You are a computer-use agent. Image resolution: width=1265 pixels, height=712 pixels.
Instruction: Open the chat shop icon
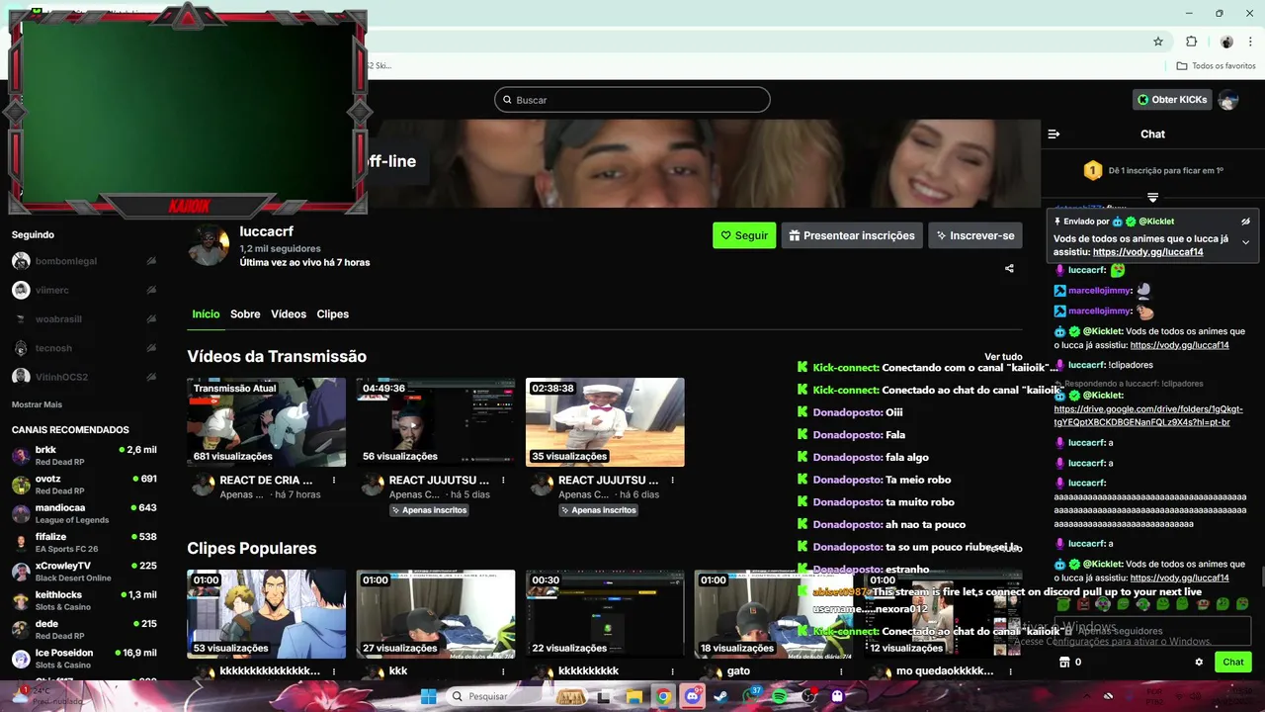[1064, 663]
